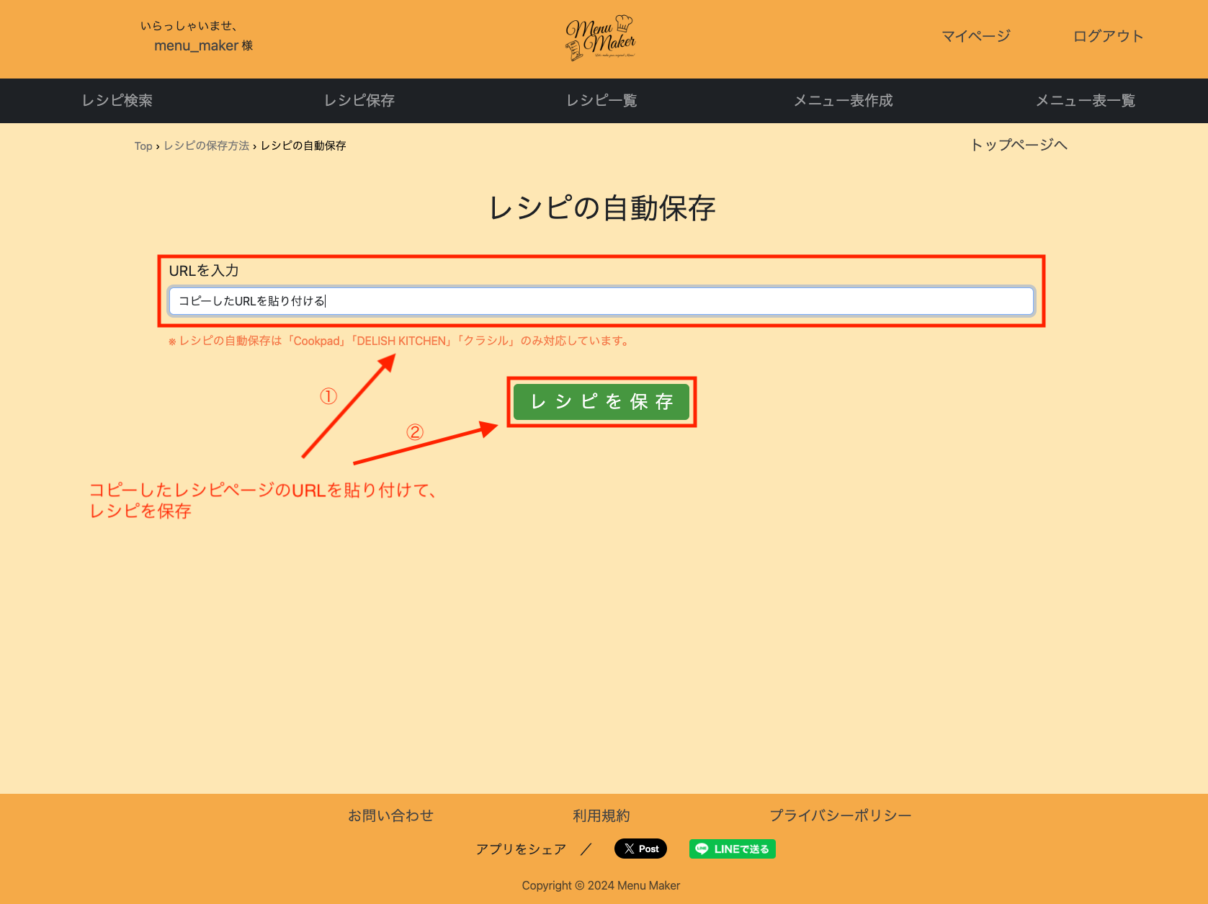1208x904 pixels.
Task: Click the menu_maker 様 username text
Action: click(204, 45)
